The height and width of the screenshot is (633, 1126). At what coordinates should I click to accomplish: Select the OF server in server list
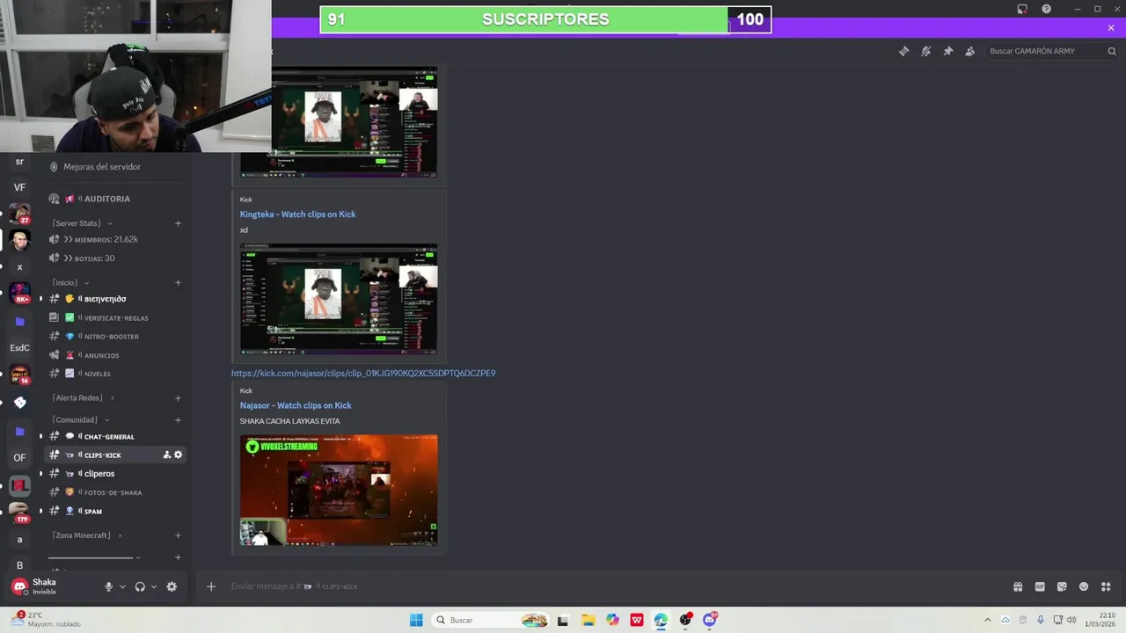19,458
